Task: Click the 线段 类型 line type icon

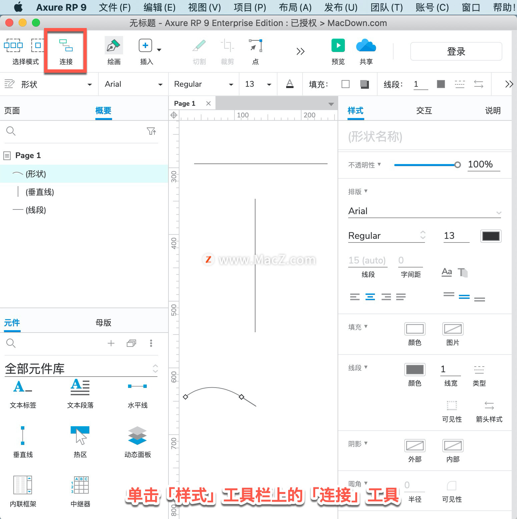Action: [479, 370]
